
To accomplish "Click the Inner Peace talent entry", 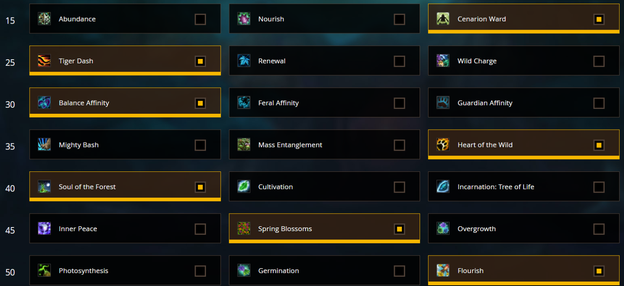I will 125,229.
